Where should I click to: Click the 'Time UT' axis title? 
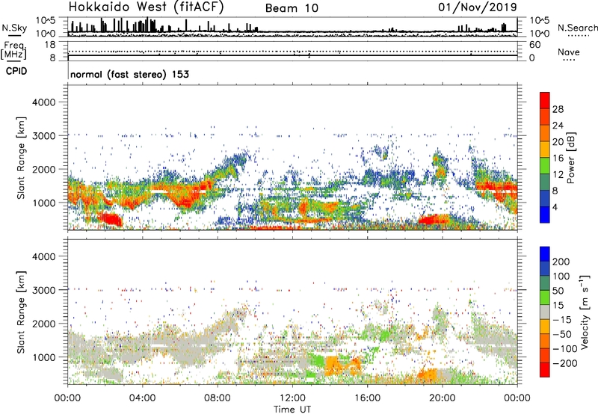pyautogui.click(x=292, y=410)
